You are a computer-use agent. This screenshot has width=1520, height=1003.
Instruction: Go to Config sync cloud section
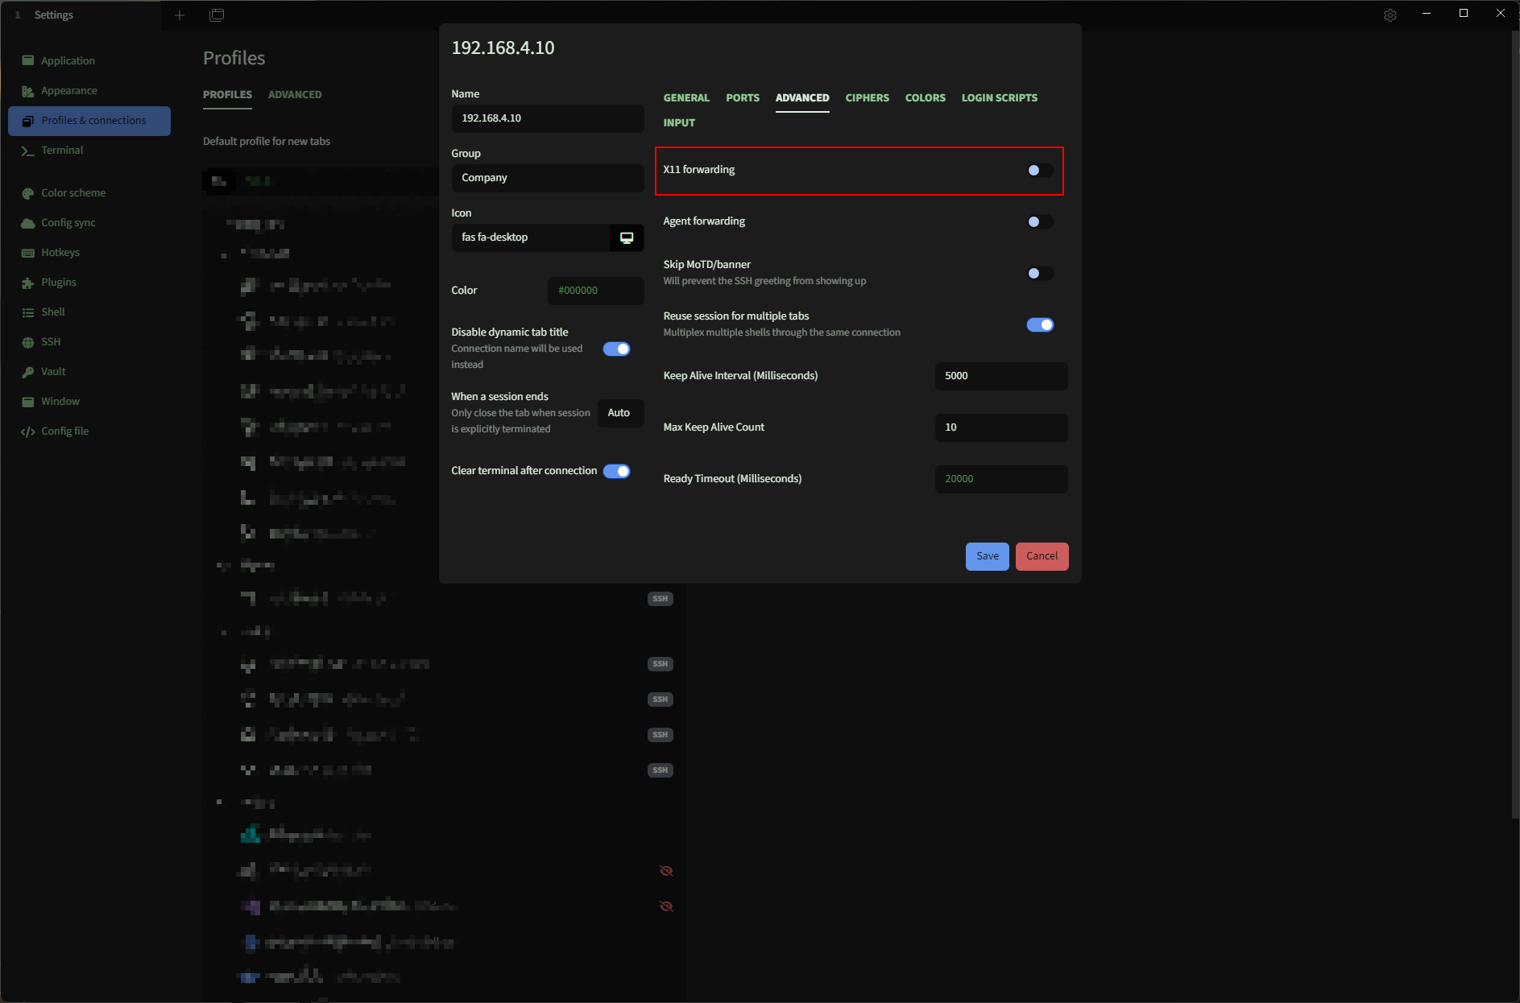coord(28,223)
